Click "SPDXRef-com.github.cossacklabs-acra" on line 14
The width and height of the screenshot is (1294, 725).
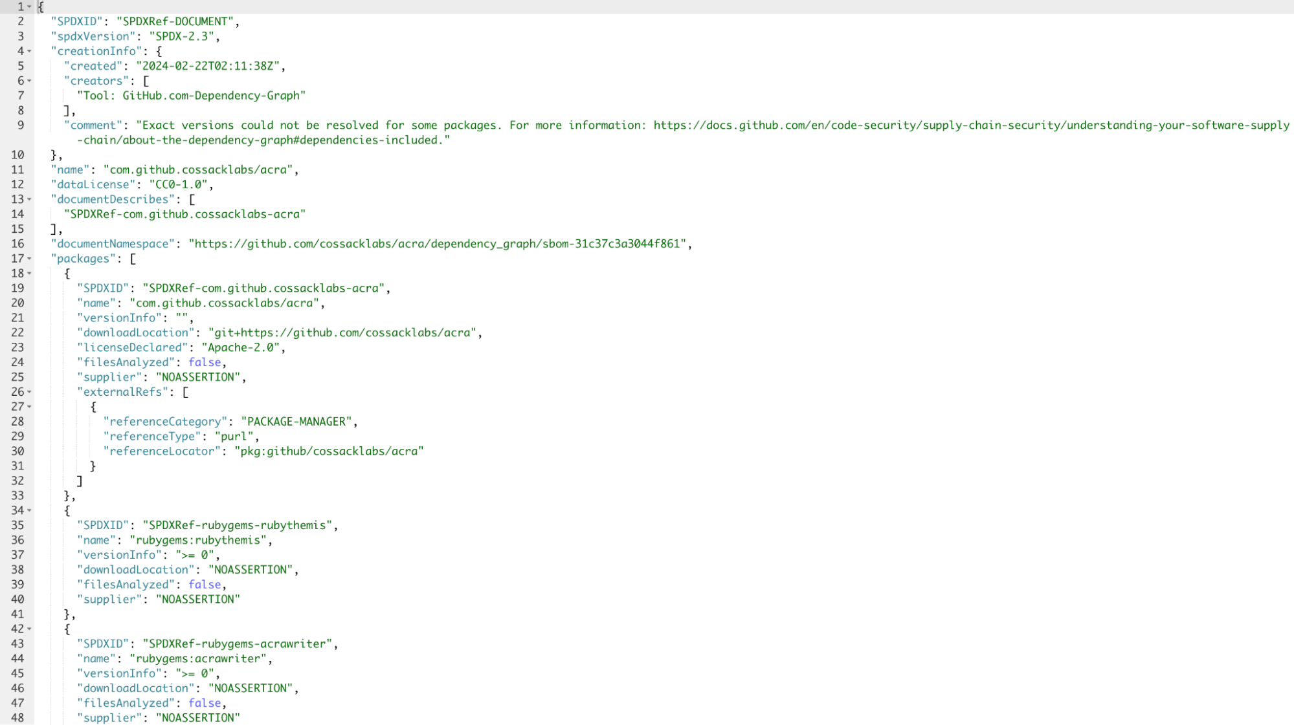(x=184, y=214)
